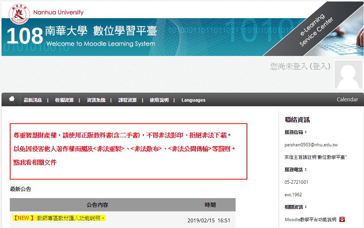Image resolution: width=364 pixels, height=228 pixels.
Task: Open the Languages menu
Action: 193,100
